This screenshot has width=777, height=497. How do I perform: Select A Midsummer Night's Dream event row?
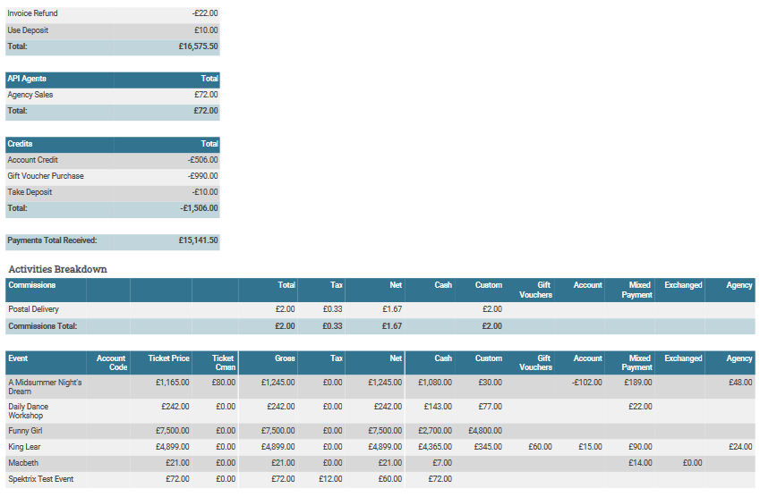[380, 387]
